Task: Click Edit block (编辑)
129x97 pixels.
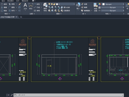Action: [84, 7]
